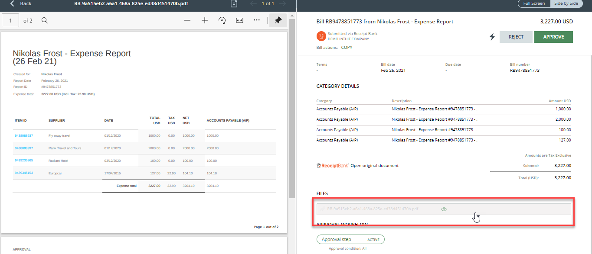Screen dimensions: 592x254
Task: Switch to Full Screen view
Action: click(x=534, y=3)
